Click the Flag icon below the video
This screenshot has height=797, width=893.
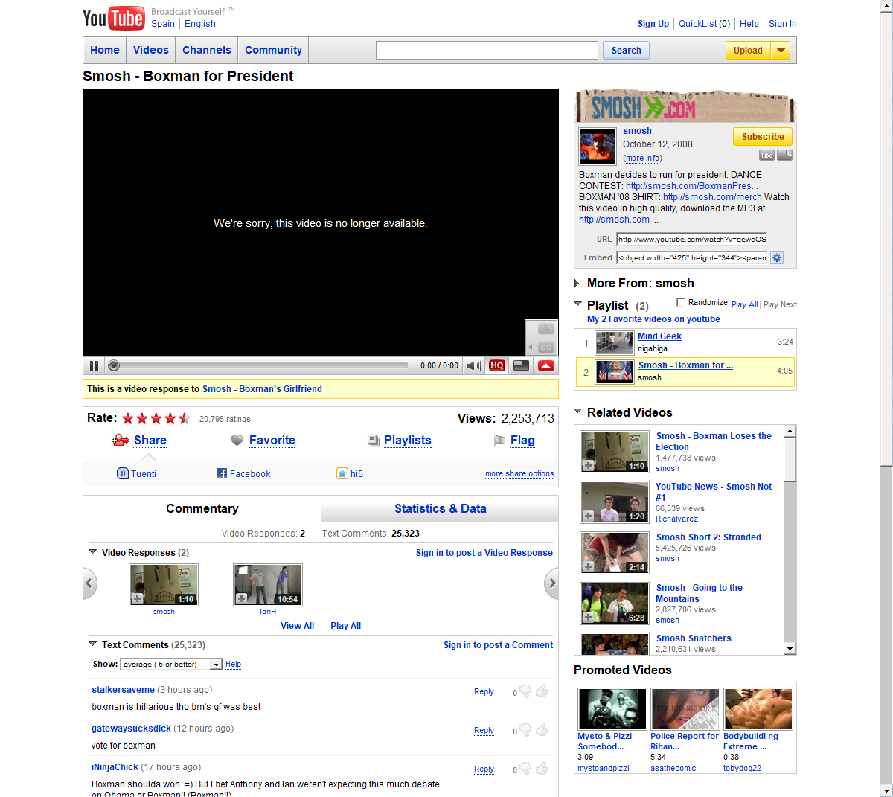coord(500,441)
